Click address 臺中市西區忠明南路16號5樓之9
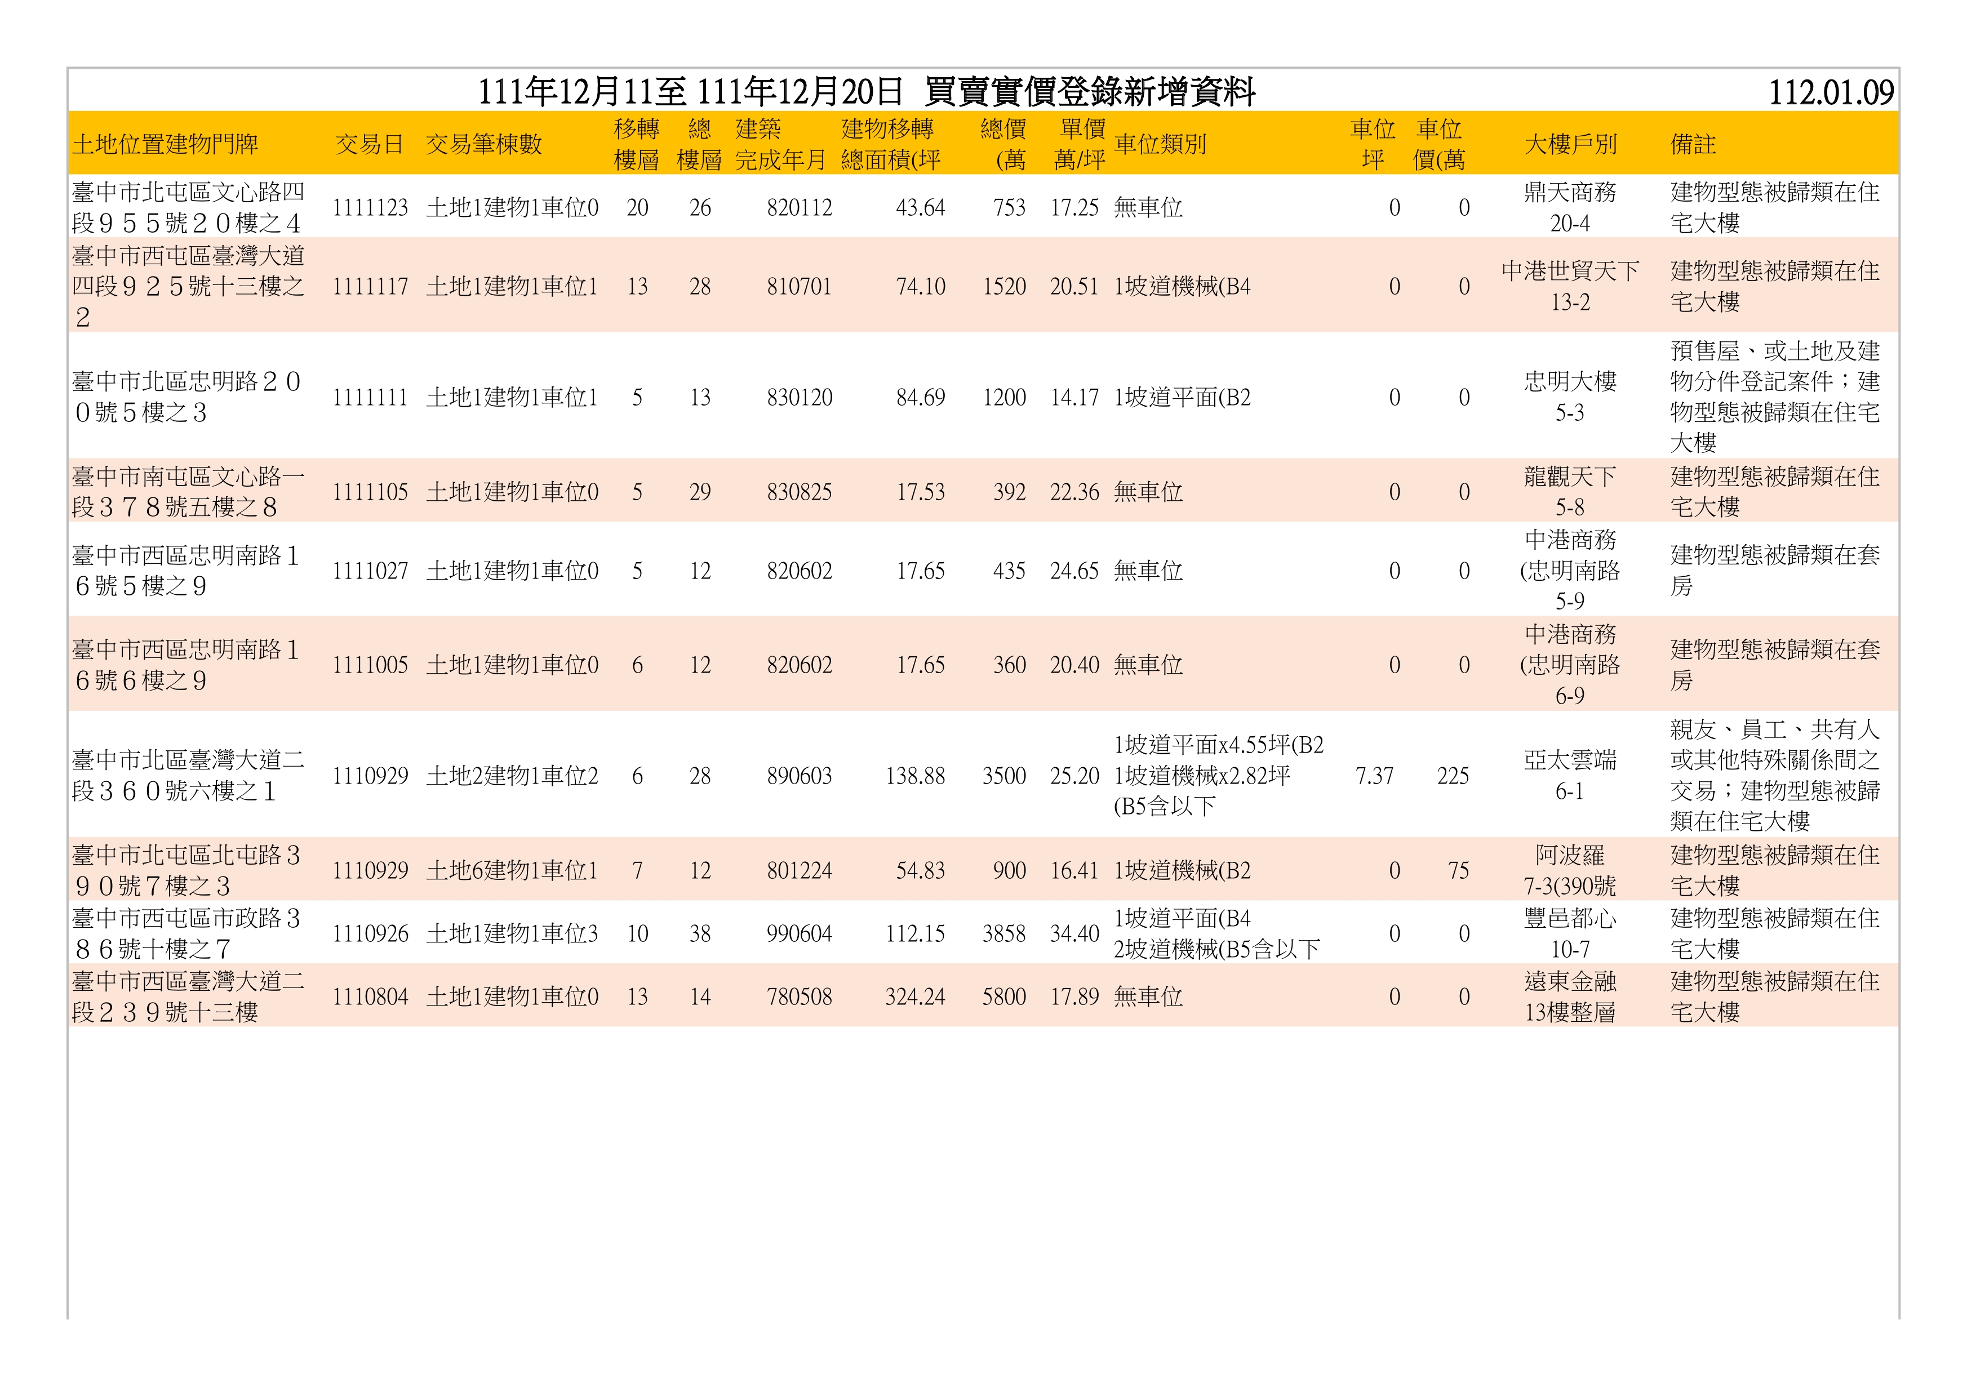This screenshot has width=1976, height=1397. 186,570
